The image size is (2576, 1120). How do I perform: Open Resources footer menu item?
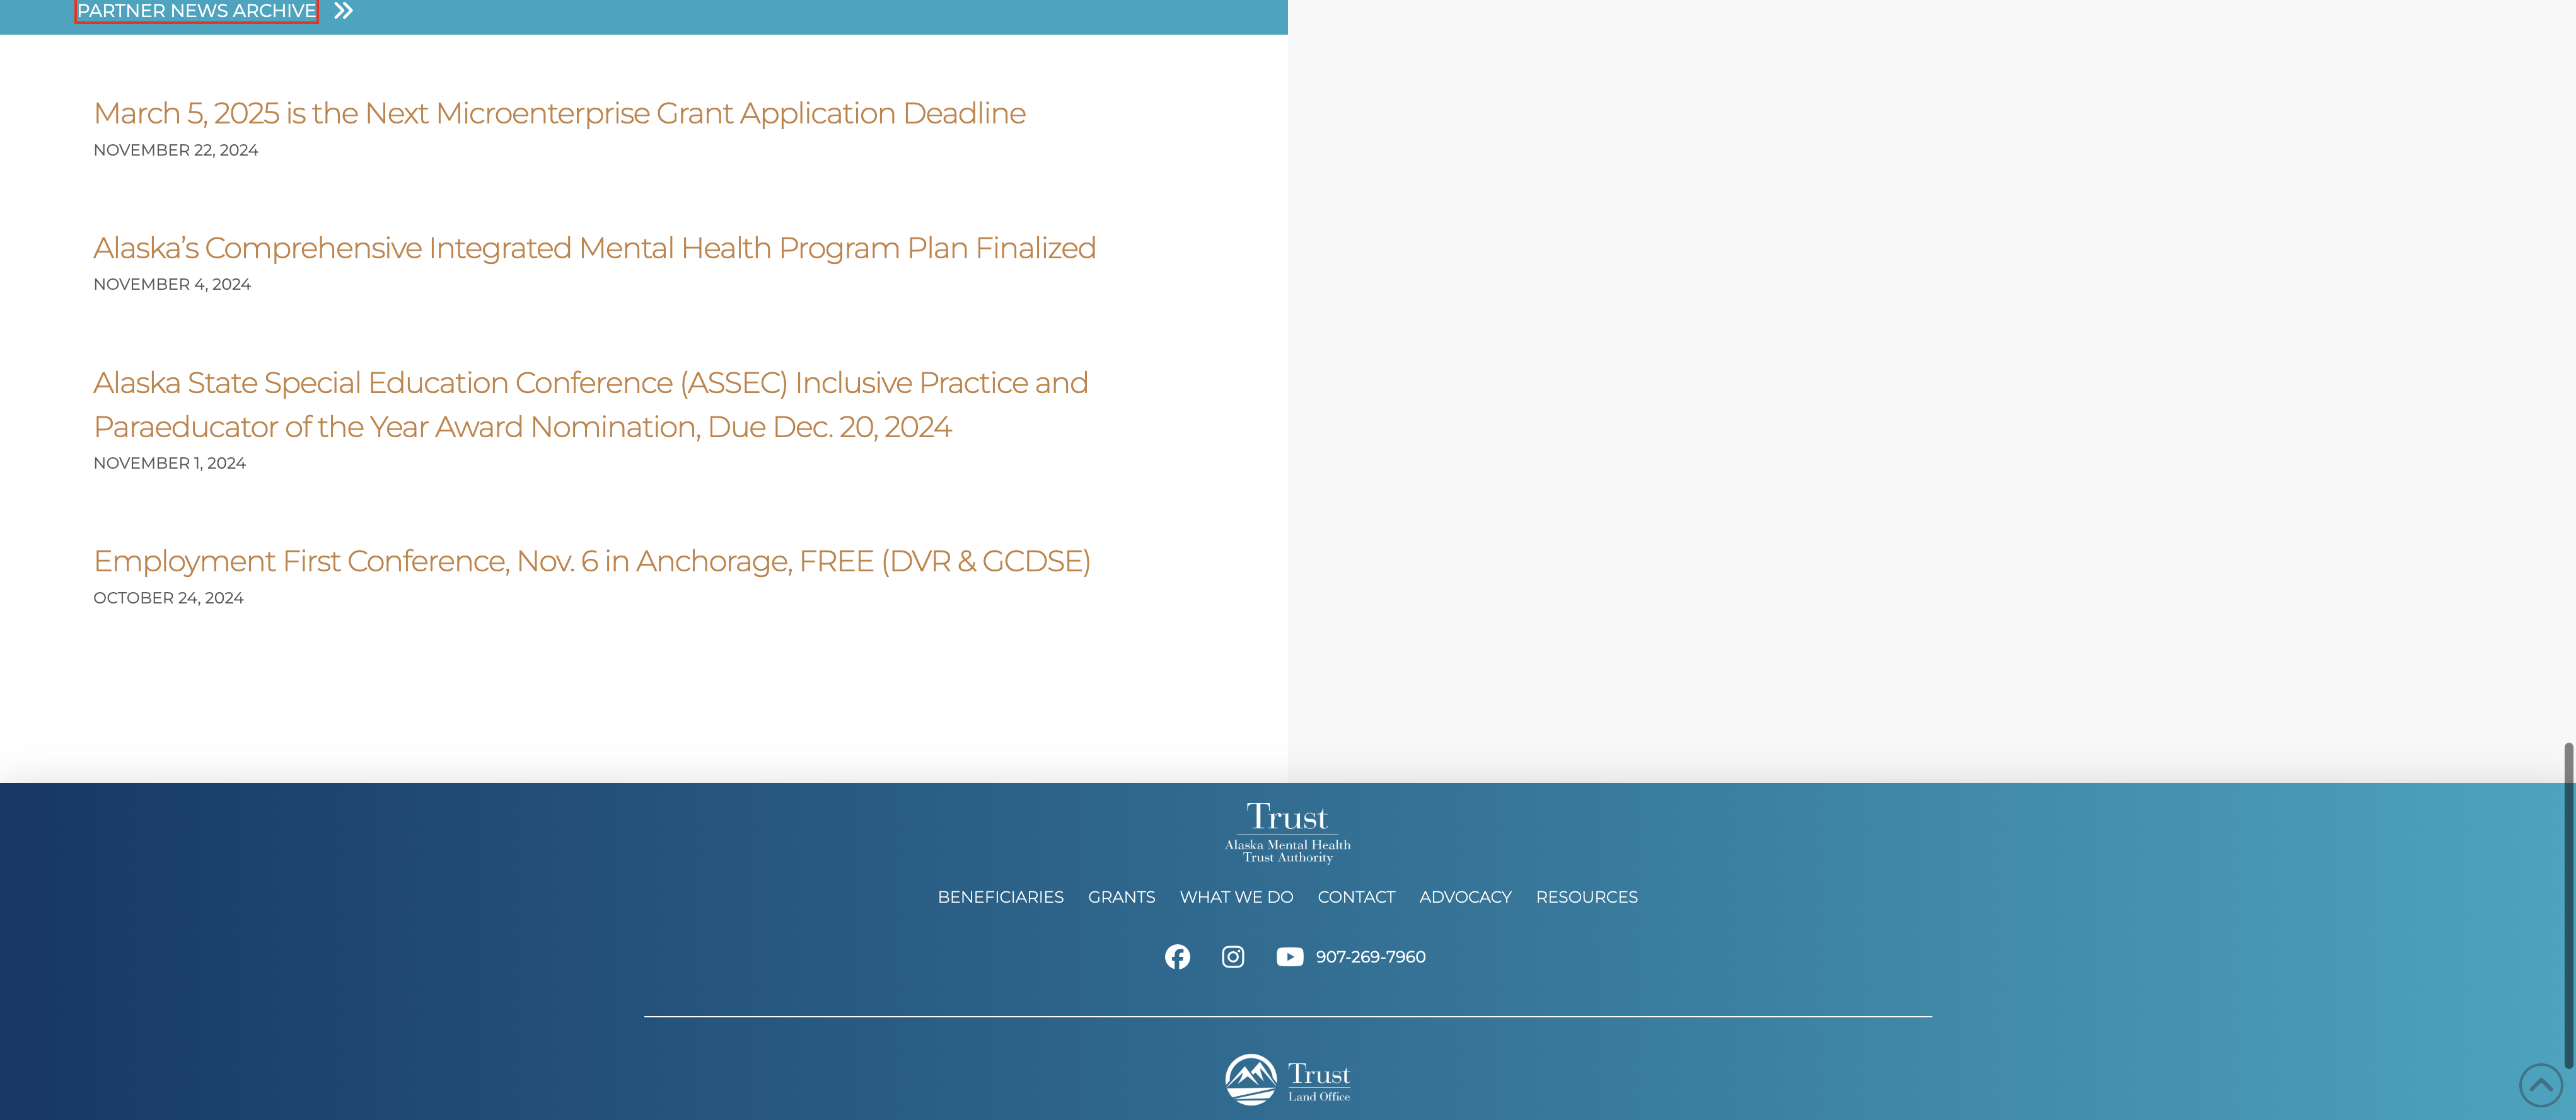pos(1586,897)
